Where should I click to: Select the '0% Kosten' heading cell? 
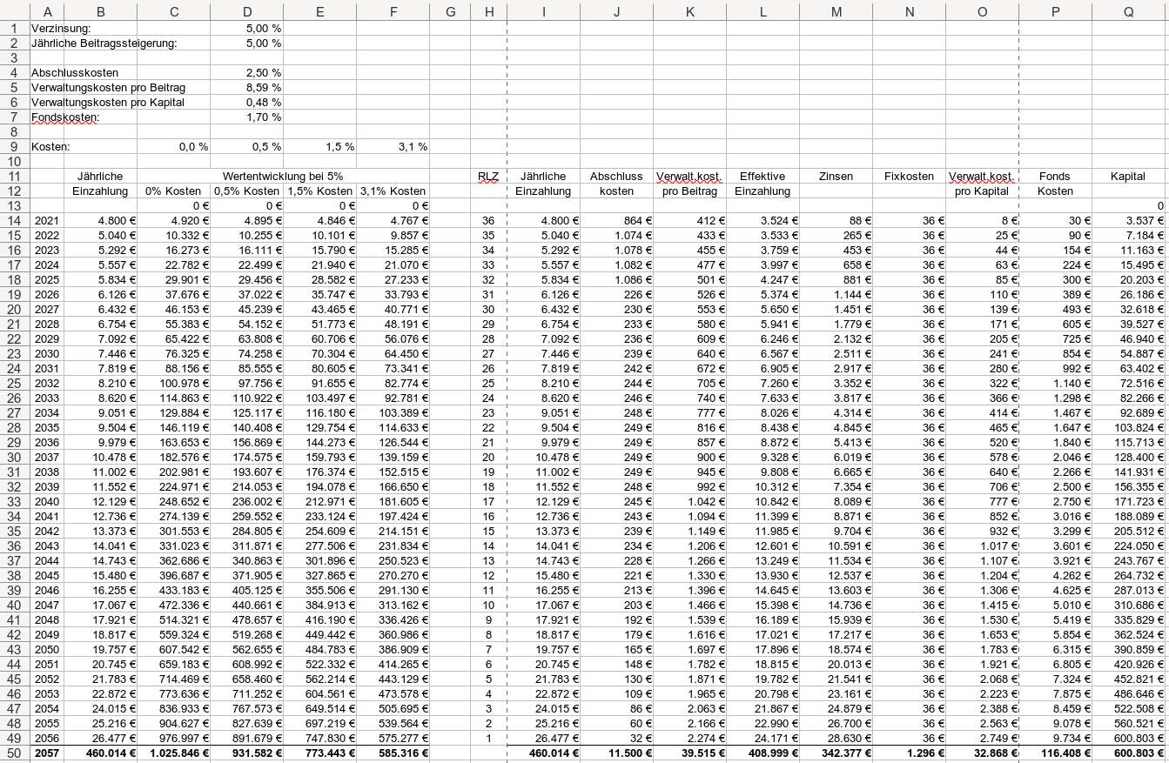coord(173,191)
